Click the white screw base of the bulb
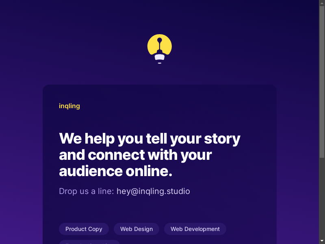The width and height of the screenshot is (325, 244). [160, 57]
